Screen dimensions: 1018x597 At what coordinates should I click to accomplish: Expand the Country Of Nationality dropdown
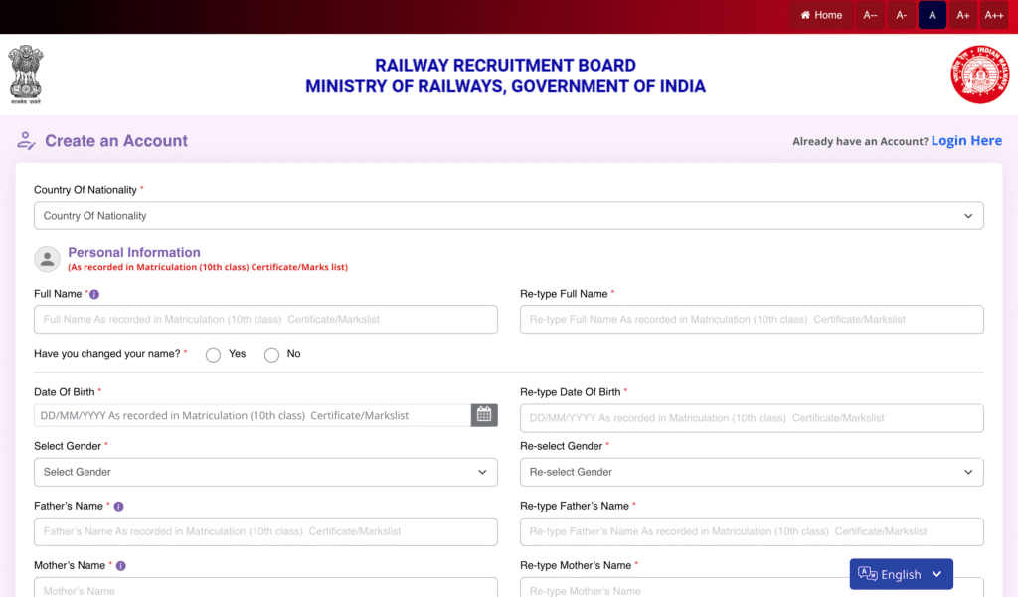[x=508, y=216]
